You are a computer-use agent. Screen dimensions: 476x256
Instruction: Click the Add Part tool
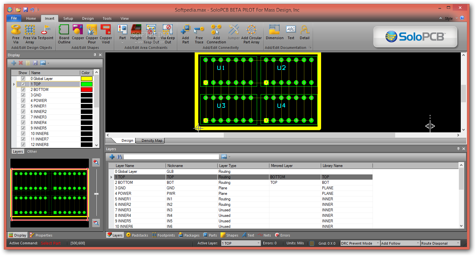click(185, 34)
